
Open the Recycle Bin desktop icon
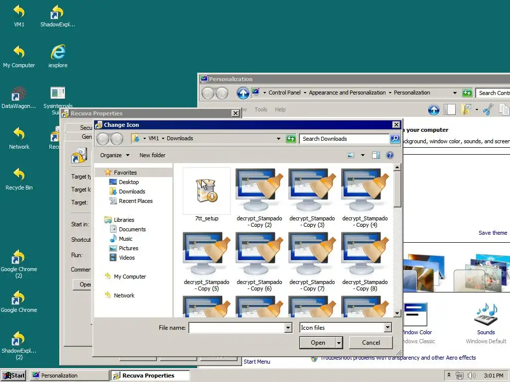pos(19,179)
